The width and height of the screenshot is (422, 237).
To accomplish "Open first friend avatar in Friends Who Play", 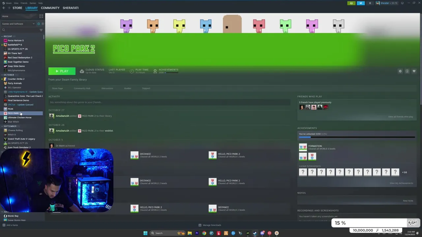I will 302,107.
